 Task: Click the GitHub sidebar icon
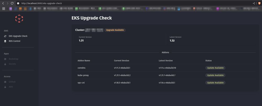tap(5, 82)
